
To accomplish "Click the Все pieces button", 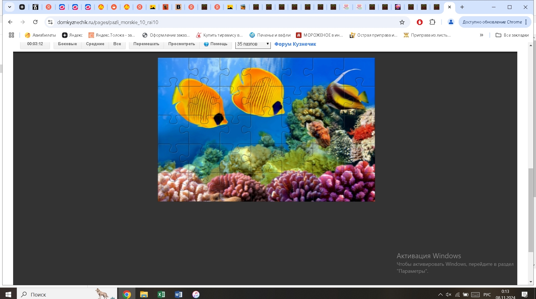I will (117, 44).
